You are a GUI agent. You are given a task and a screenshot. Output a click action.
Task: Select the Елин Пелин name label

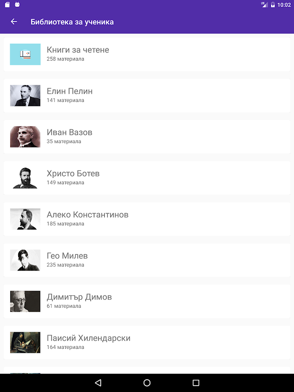pos(70,91)
